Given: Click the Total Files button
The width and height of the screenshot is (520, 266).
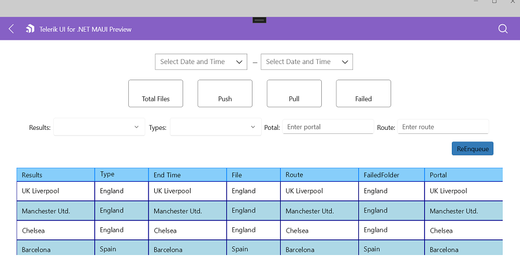Looking at the screenshot, I should coord(156,93).
